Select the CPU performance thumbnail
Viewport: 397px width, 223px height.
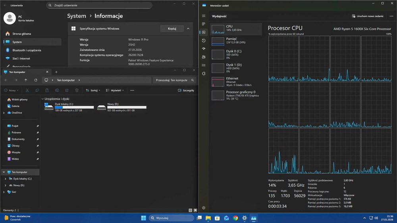(x=218, y=29)
